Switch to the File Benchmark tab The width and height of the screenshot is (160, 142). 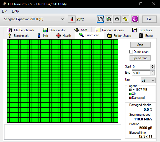click(21, 30)
